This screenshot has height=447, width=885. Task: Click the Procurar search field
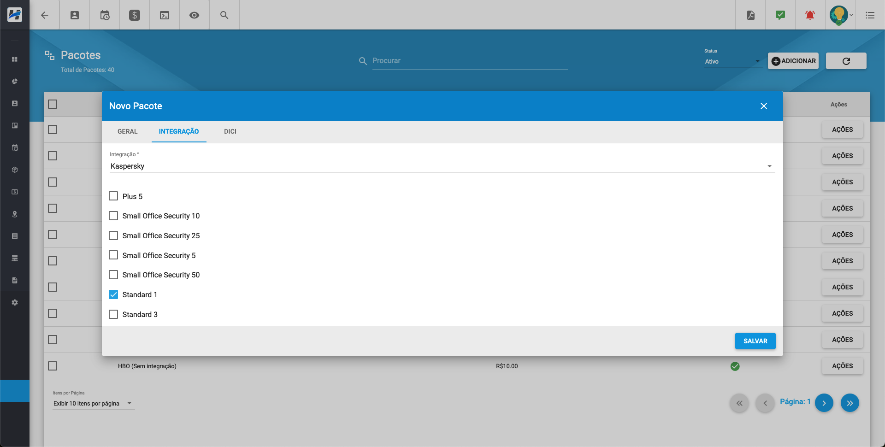coord(469,61)
